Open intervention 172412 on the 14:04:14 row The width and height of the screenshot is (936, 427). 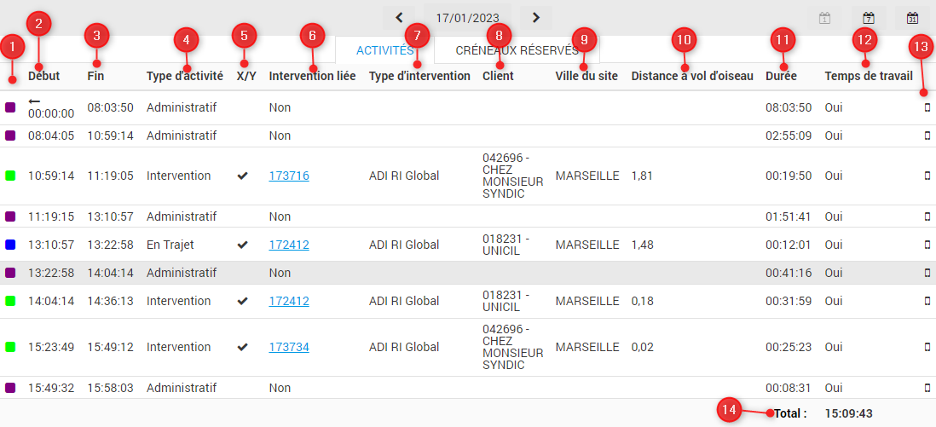click(x=289, y=301)
